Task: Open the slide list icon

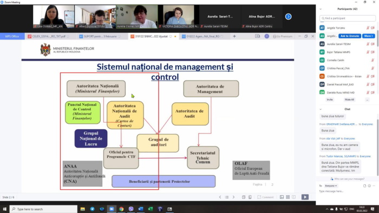Action: point(227,197)
